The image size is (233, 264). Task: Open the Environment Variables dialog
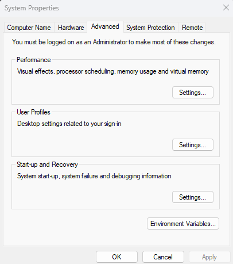[183, 224]
